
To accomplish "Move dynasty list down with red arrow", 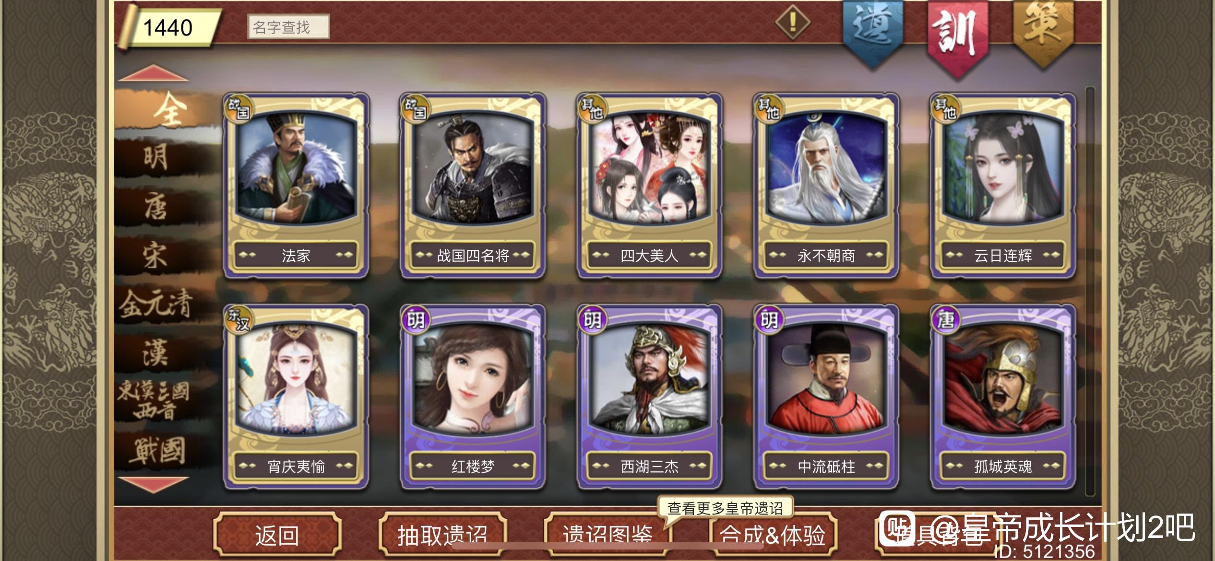I will [153, 484].
